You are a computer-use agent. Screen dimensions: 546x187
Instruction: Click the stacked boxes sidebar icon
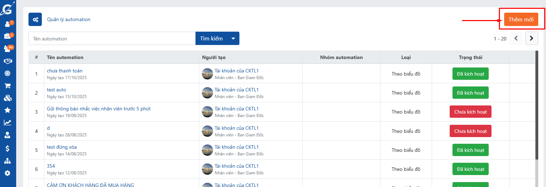click(x=7, y=98)
